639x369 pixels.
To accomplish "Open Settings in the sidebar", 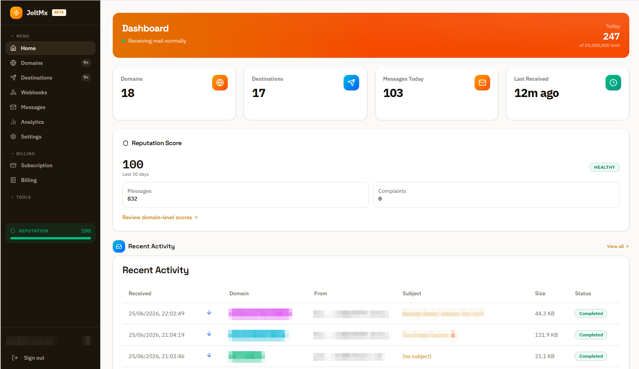I will (x=51, y=137).
